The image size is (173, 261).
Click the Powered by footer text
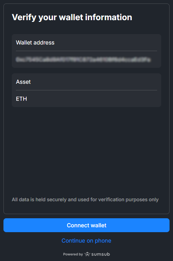tap(73, 254)
